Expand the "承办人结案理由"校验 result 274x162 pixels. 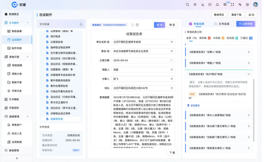tap(219, 115)
